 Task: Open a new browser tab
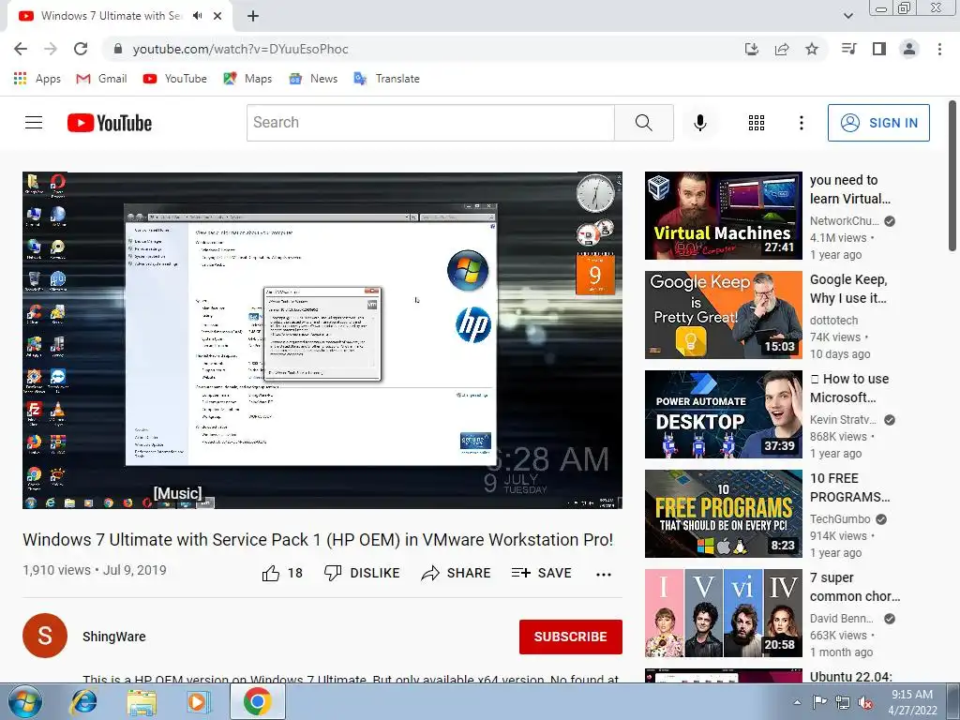click(253, 16)
